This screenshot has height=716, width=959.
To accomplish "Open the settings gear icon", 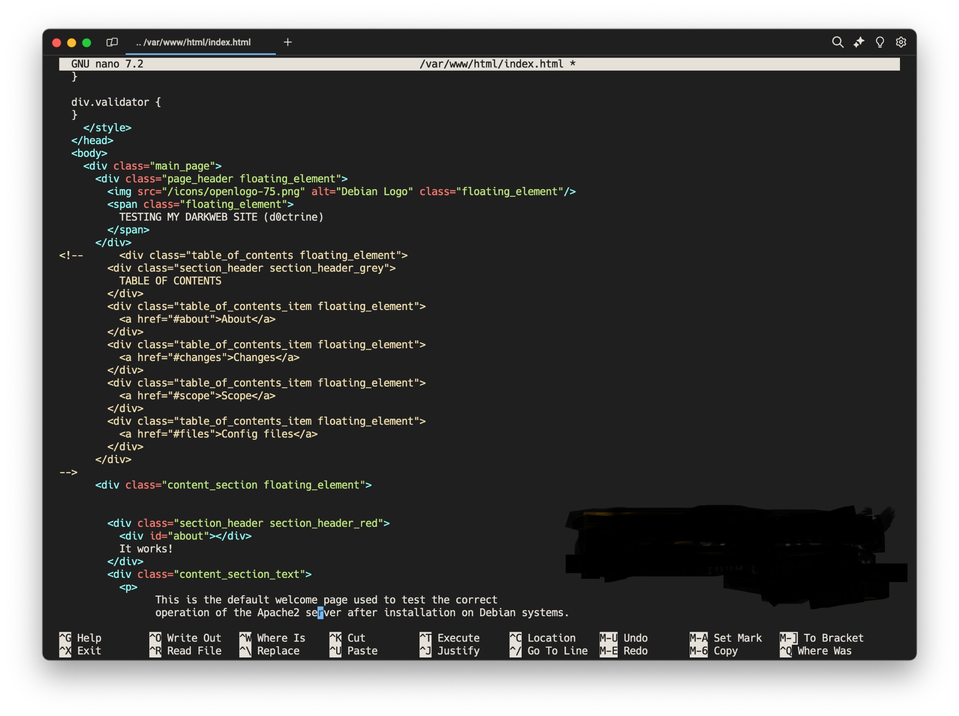I will pos(900,43).
